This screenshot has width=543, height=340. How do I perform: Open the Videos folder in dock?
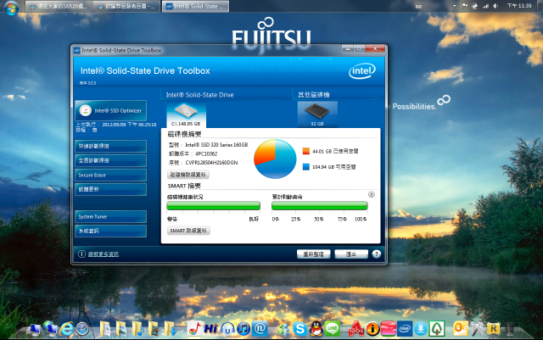154,329
